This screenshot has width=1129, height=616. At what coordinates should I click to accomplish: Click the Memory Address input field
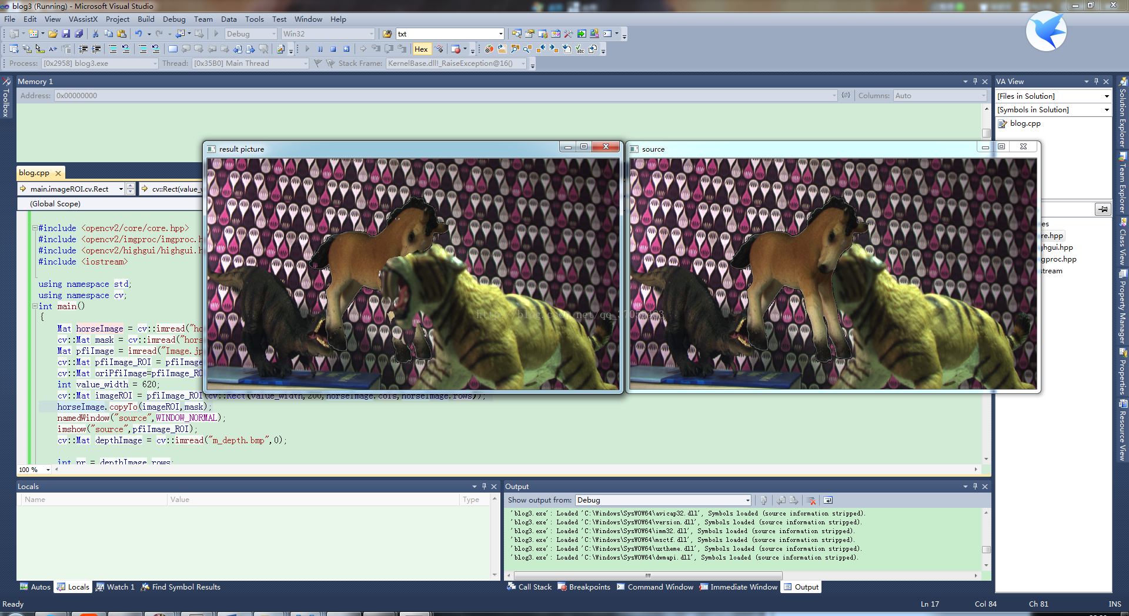click(445, 96)
